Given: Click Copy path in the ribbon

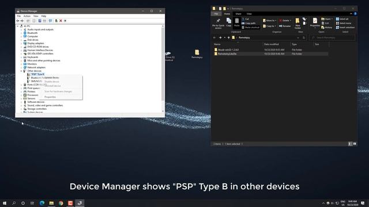Looking at the screenshot, I should click(248, 23).
